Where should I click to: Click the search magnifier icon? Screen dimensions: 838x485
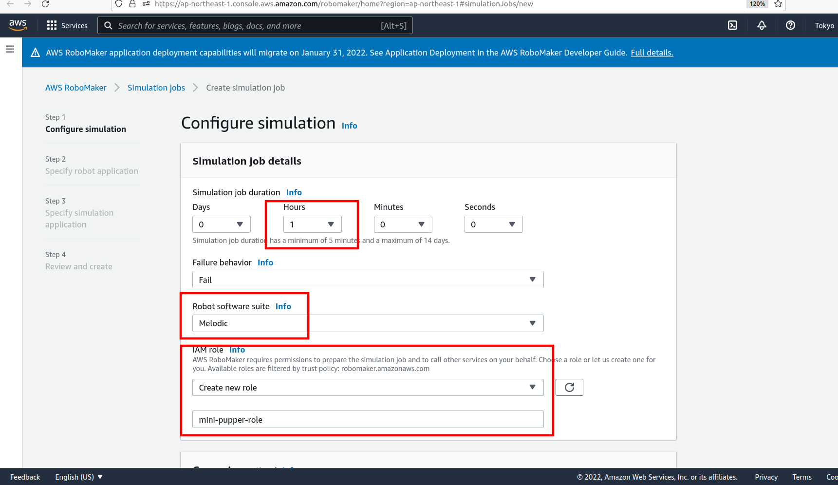108,25
